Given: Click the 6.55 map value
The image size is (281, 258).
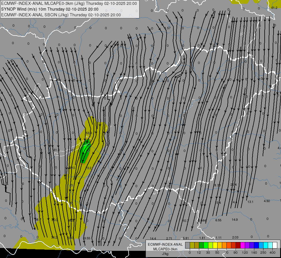Looking at the screenshot, I should pyautogui.click(x=218, y=220).
